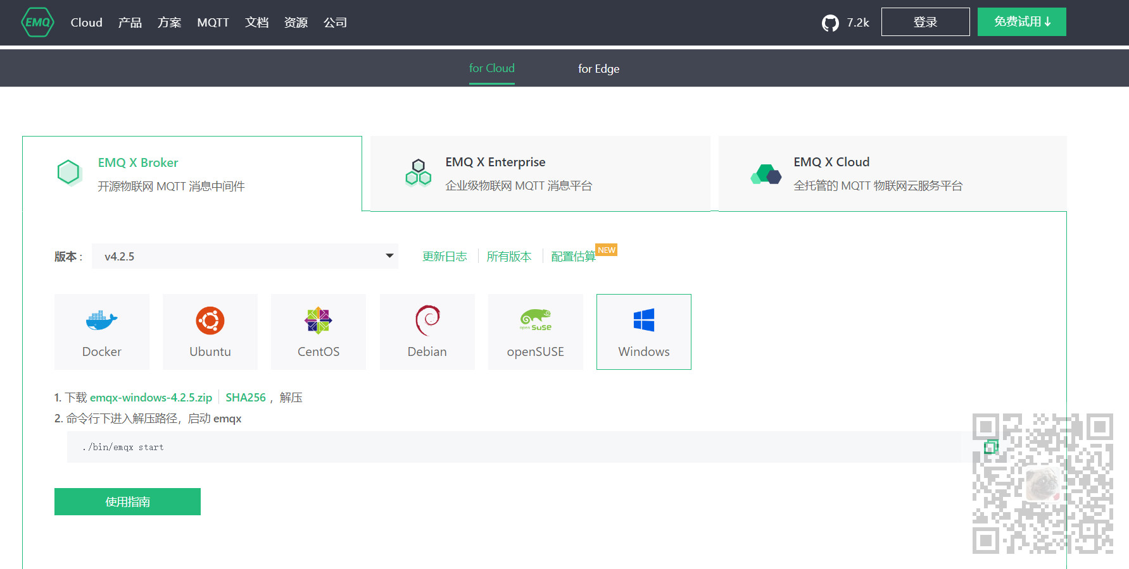Click the 开源物联网 MQTT 消息中间件 subtitle
The width and height of the screenshot is (1129, 569).
171,187
